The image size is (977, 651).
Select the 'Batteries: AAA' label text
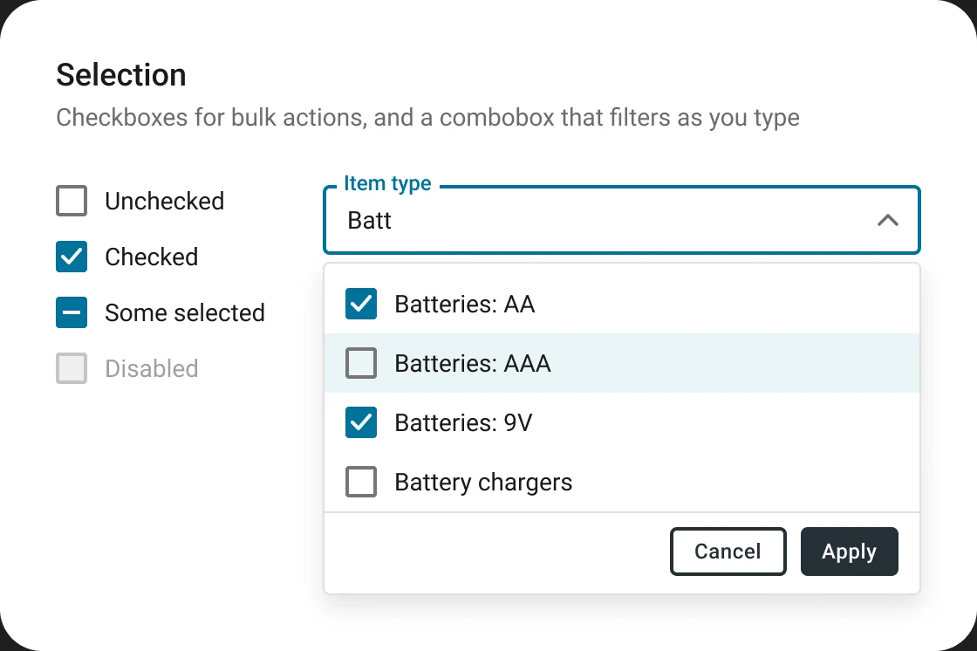click(x=473, y=364)
